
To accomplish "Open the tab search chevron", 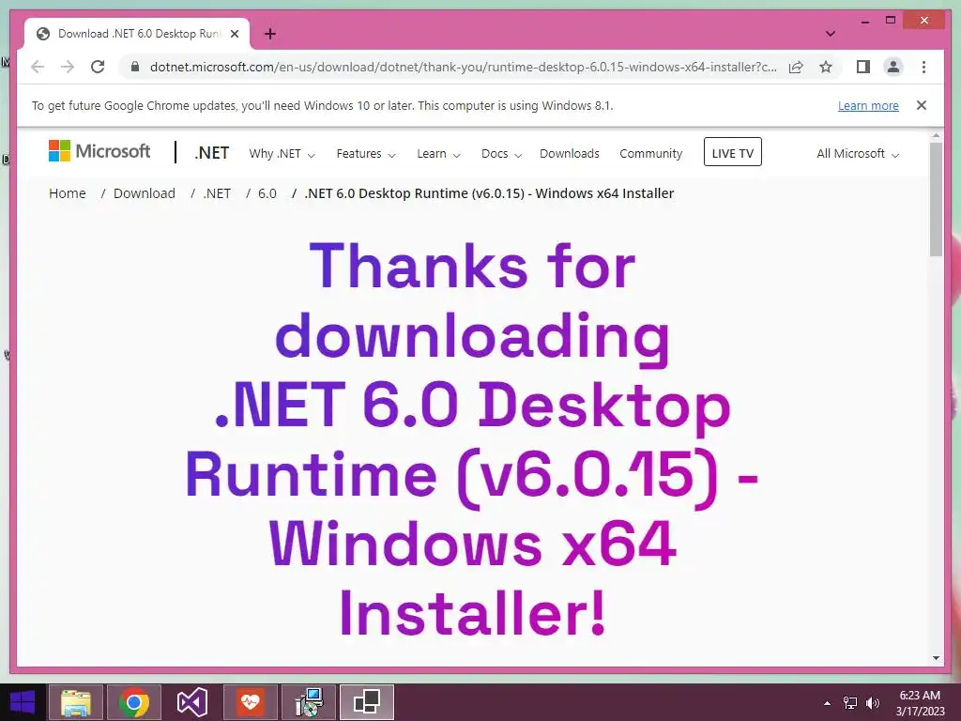I will 831,34.
